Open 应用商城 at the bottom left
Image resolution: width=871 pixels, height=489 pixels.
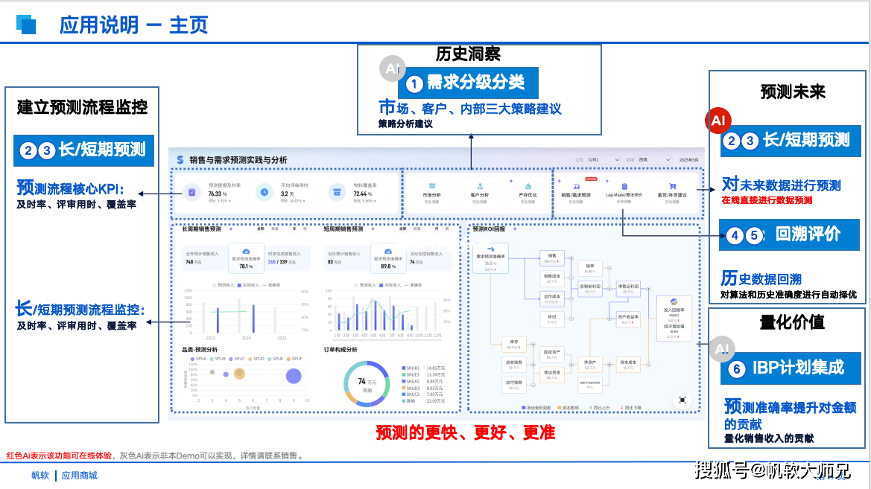tap(79, 474)
